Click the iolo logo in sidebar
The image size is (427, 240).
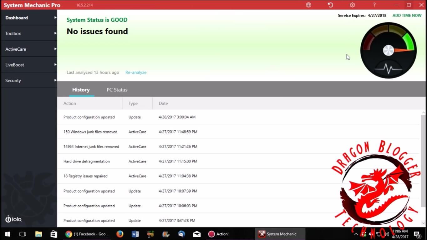click(13, 219)
